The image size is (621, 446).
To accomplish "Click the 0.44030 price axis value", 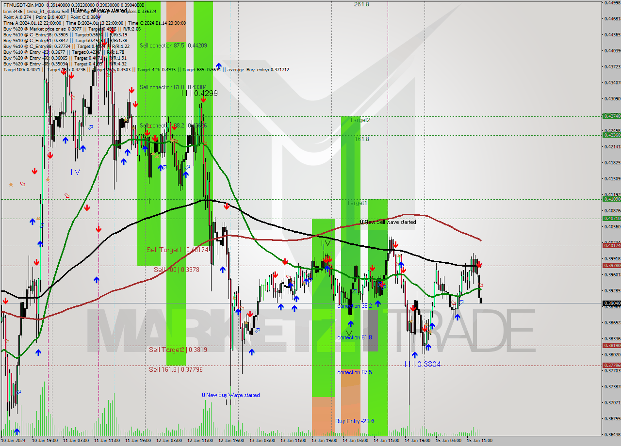I will pyautogui.click(x=612, y=50).
